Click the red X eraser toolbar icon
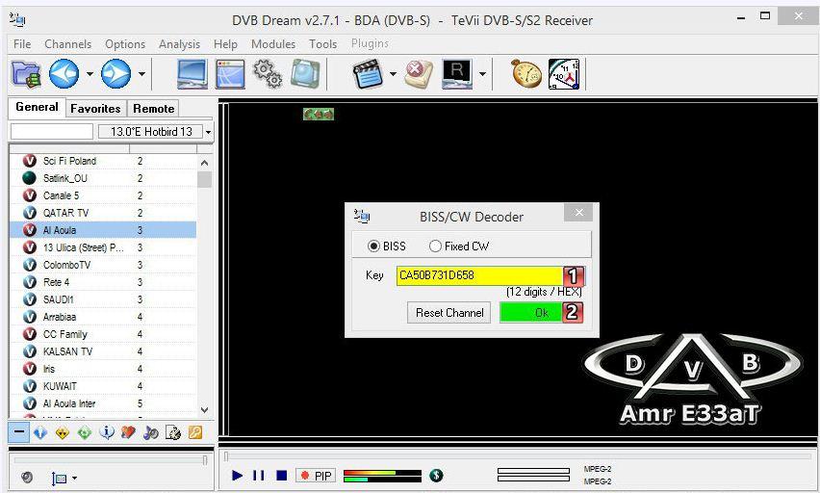Viewport: 820px width, 493px height. (419, 74)
